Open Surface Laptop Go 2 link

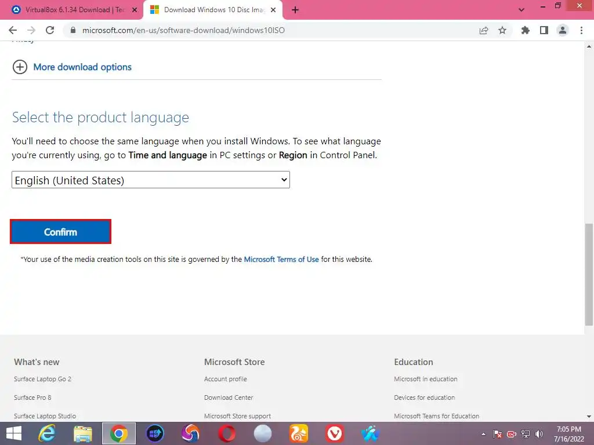tap(42, 379)
